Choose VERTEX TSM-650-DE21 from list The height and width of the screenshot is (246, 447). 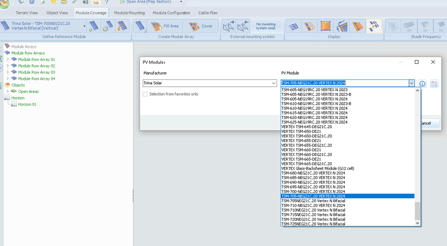301,131
